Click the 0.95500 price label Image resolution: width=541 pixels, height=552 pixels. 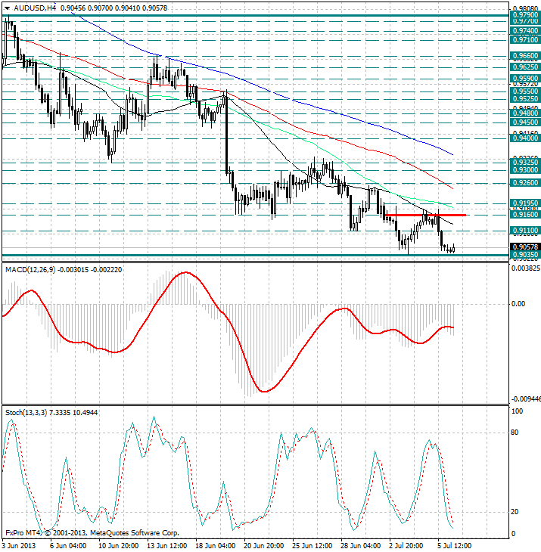click(x=525, y=91)
